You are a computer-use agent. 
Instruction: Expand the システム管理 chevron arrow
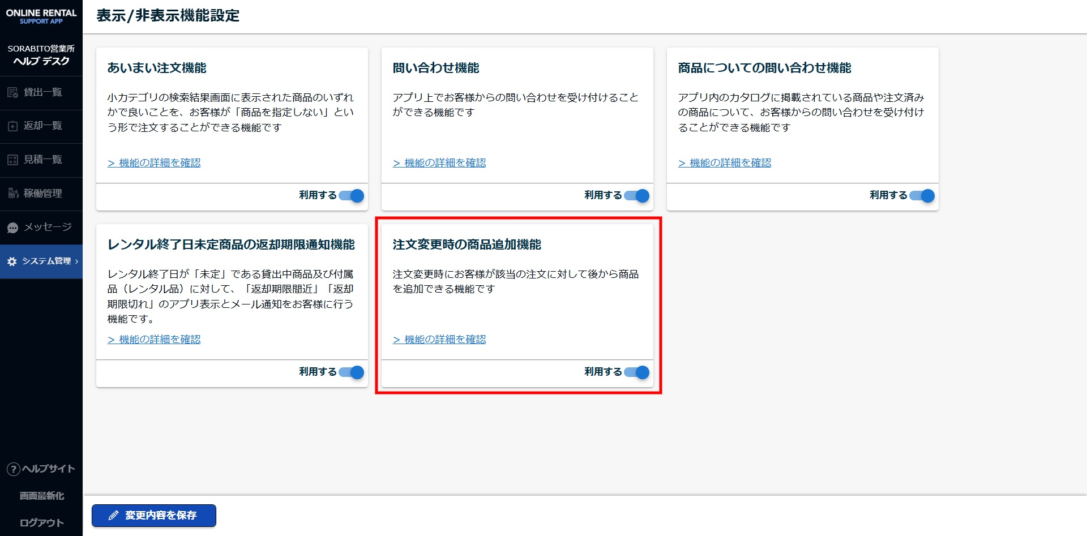coord(77,261)
